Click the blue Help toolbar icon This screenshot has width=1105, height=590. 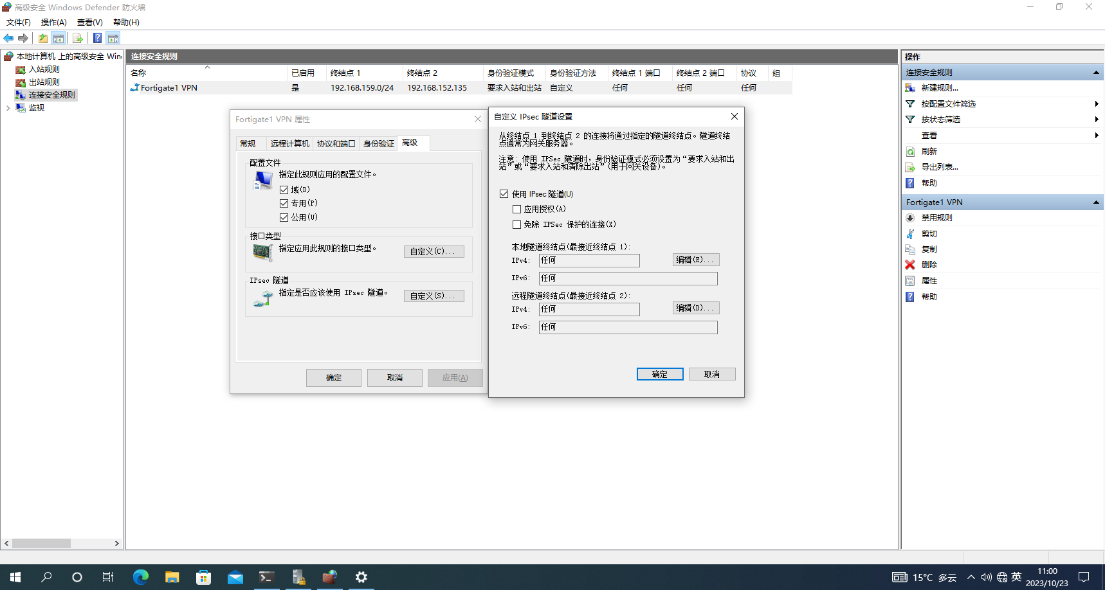(x=97, y=38)
